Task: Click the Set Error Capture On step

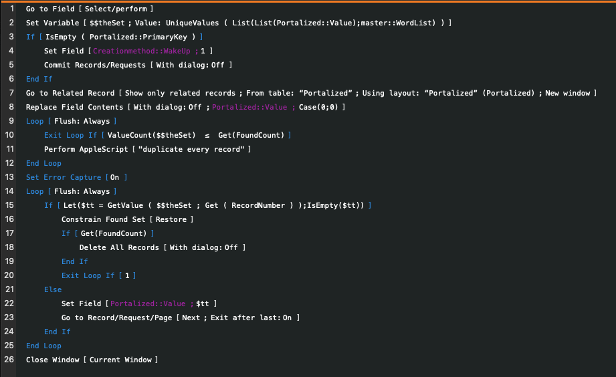Action: (77, 177)
